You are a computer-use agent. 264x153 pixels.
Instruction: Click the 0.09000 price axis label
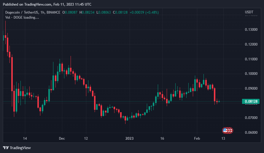click(251, 88)
